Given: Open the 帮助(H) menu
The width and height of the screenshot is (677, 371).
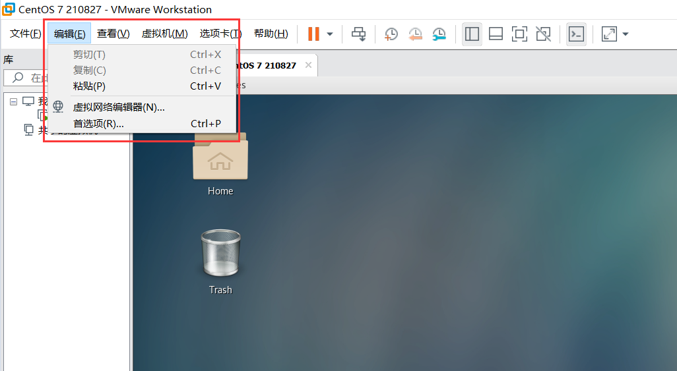Looking at the screenshot, I should [x=271, y=34].
